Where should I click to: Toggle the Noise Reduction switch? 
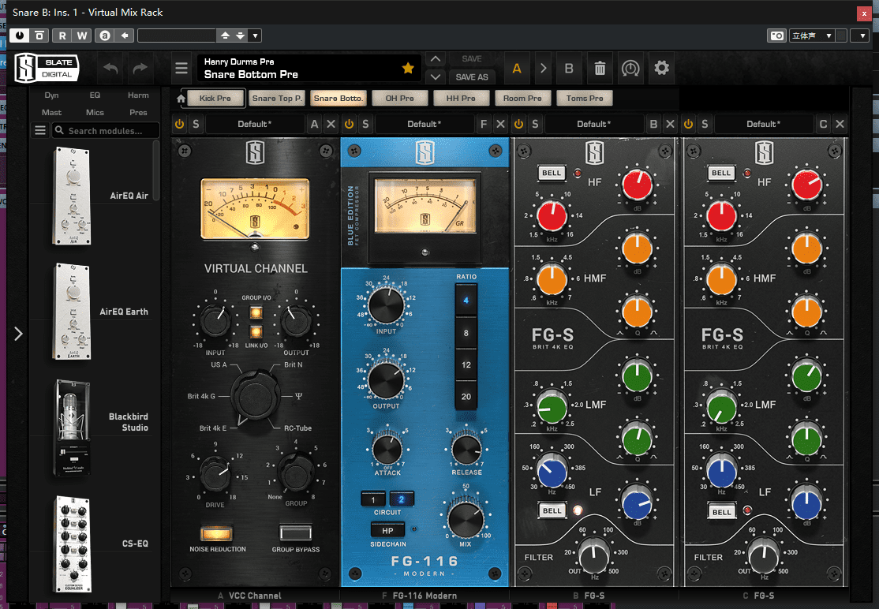point(217,532)
